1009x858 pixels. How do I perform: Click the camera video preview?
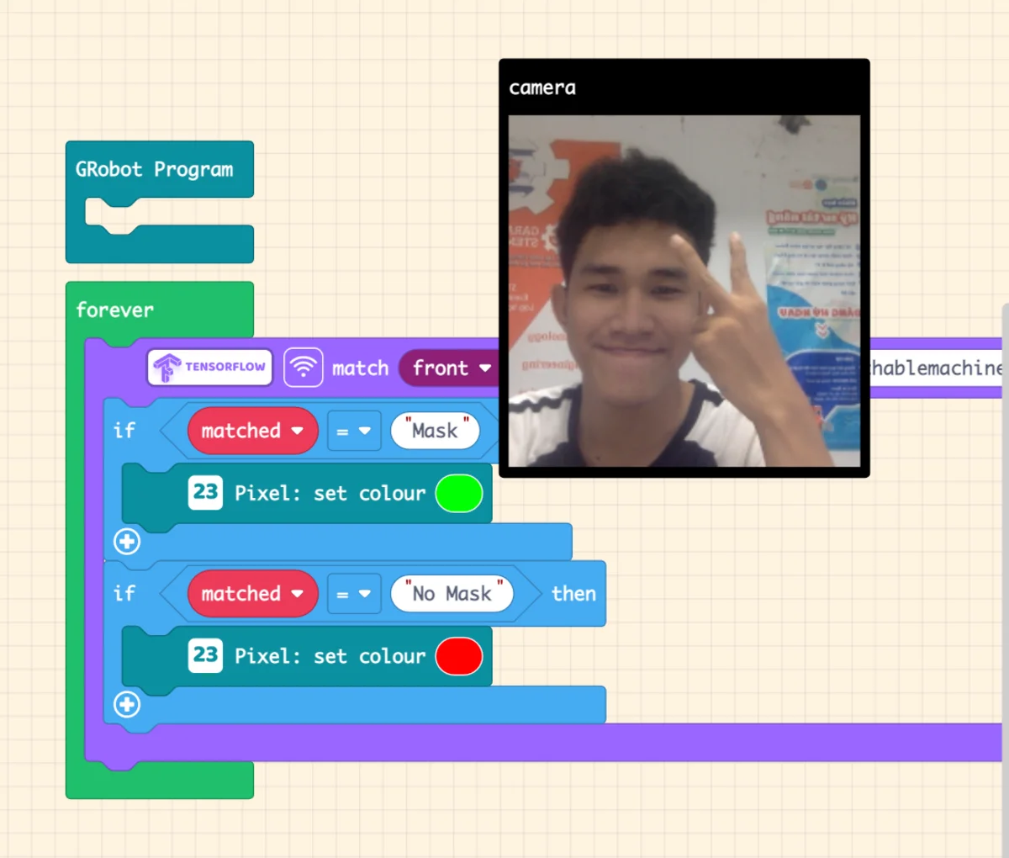pyautogui.click(x=684, y=290)
